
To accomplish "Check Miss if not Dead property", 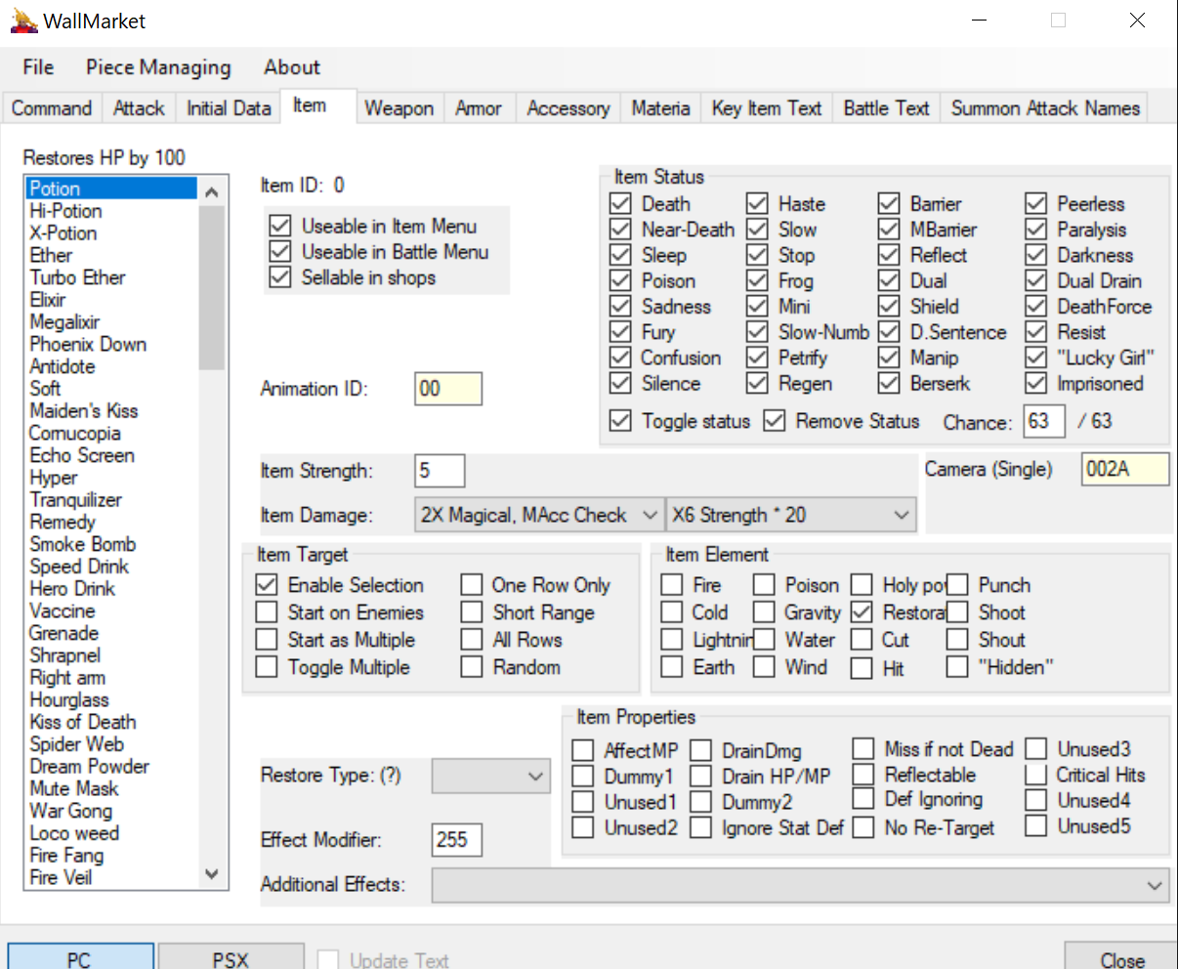I will (863, 749).
